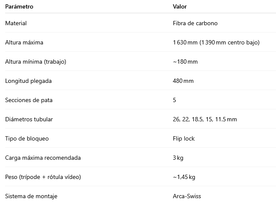Click the "Valor" column header
The image size is (276, 208).
[180, 7]
